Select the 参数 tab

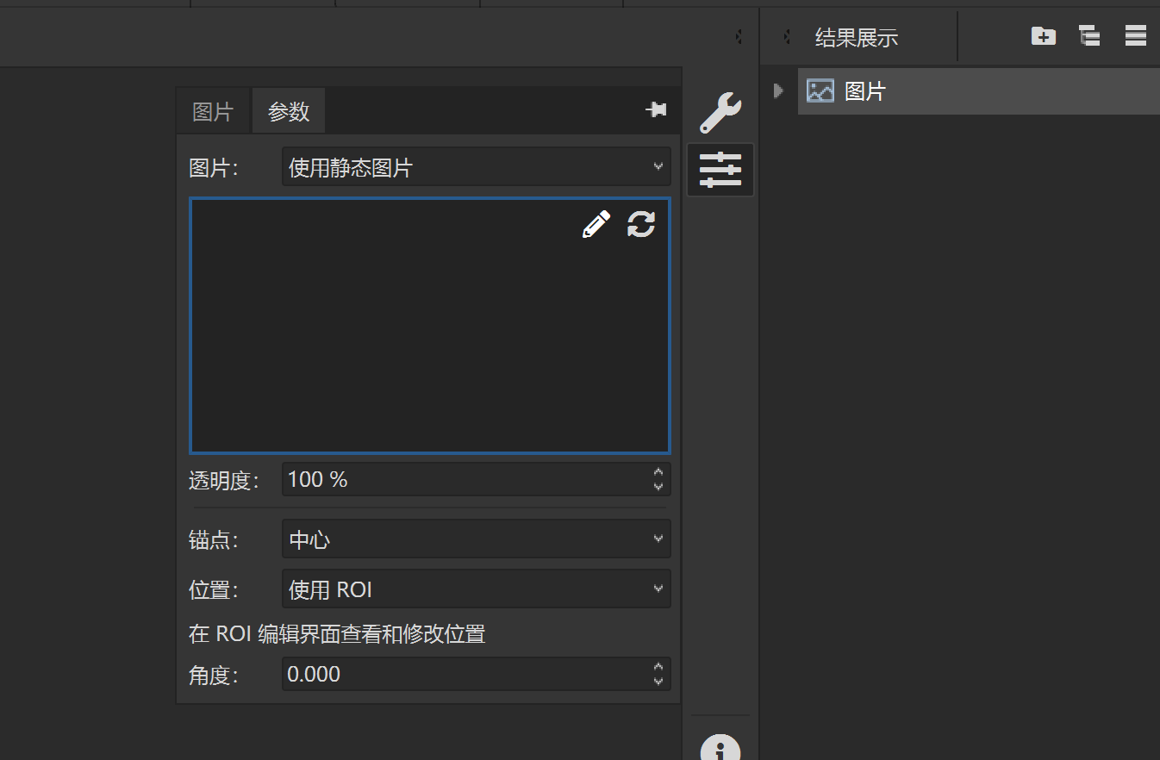tap(289, 112)
